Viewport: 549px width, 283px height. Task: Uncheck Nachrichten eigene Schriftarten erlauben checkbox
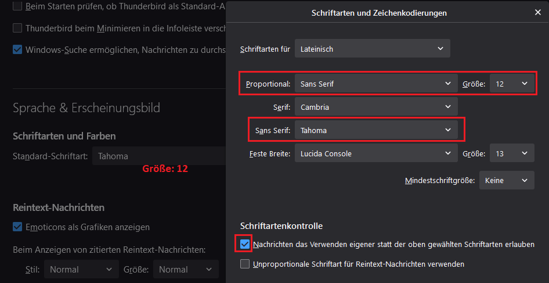click(x=245, y=244)
